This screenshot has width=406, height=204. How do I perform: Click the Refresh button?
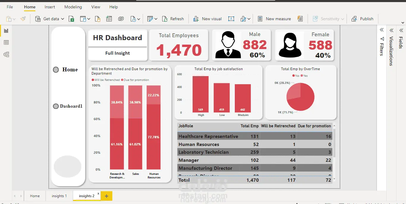tap(173, 19)
